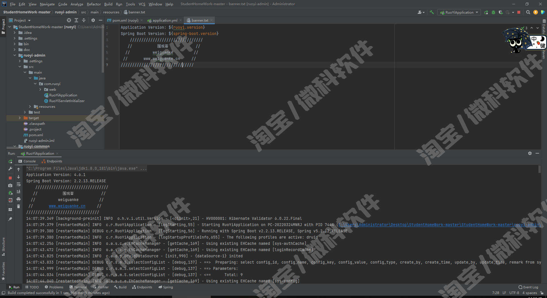The image size is (547, 298).
Task: Click the wrench icon in the Run panel
Action: click(x=10, y=169)
